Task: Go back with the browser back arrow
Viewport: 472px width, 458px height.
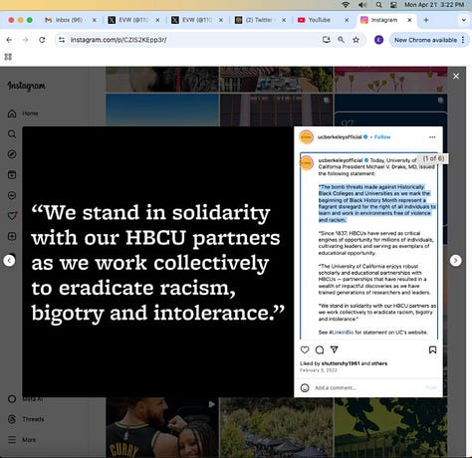Action: [9, 40]
